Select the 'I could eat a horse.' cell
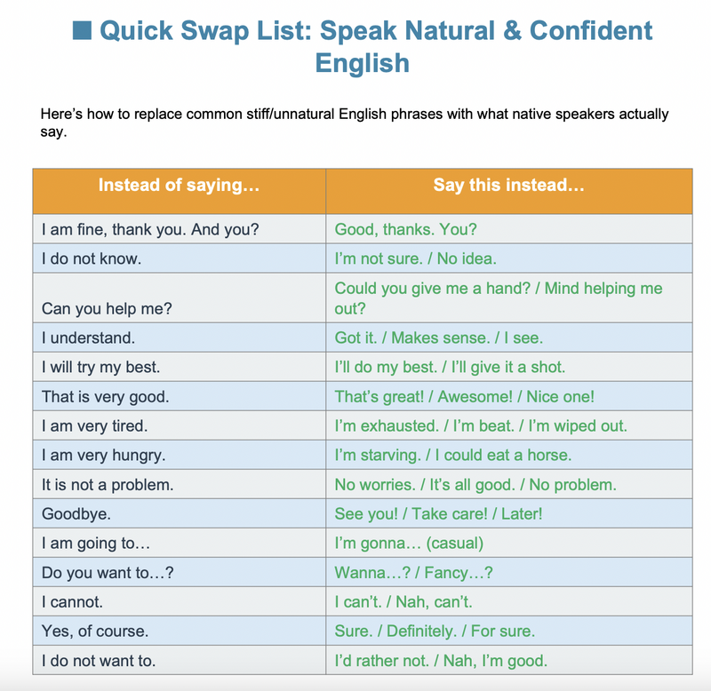The image size is (711, 691). coord(508,455)
